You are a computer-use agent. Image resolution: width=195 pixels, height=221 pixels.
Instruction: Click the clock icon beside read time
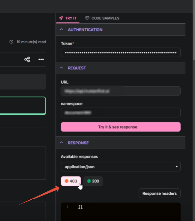11,42
